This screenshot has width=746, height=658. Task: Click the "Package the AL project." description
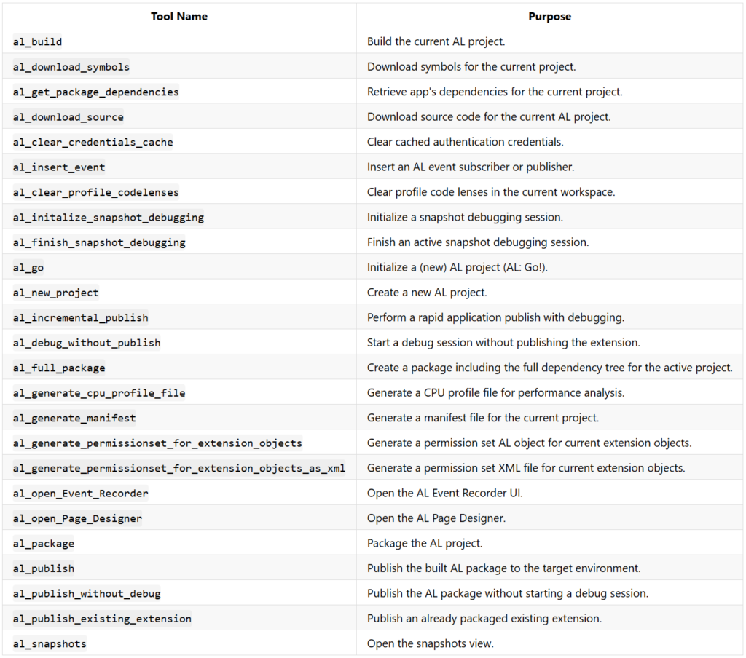[x=425, y=544]
